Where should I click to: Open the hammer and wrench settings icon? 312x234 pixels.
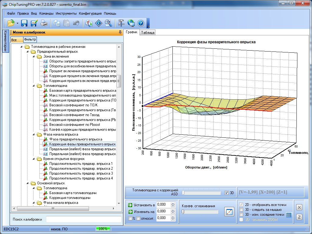pos(121,23)
